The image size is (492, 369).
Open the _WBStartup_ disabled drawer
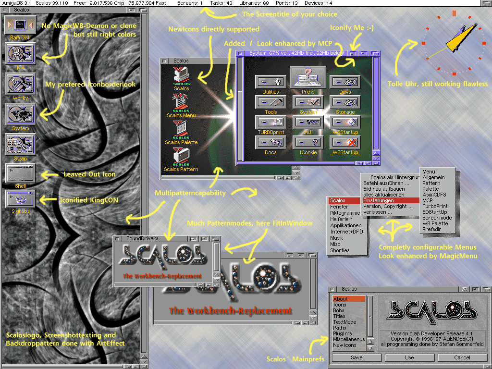345,142
